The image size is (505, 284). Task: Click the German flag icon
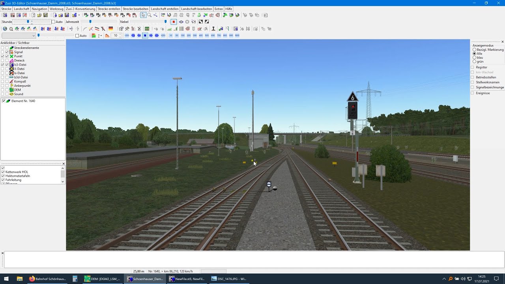pyautogui.click(x=111, y=29)
